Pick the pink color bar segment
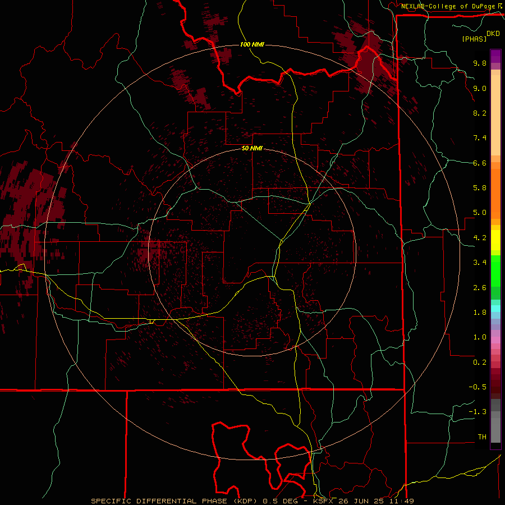This screenshot has width=505, height=505. coord(495,340)
